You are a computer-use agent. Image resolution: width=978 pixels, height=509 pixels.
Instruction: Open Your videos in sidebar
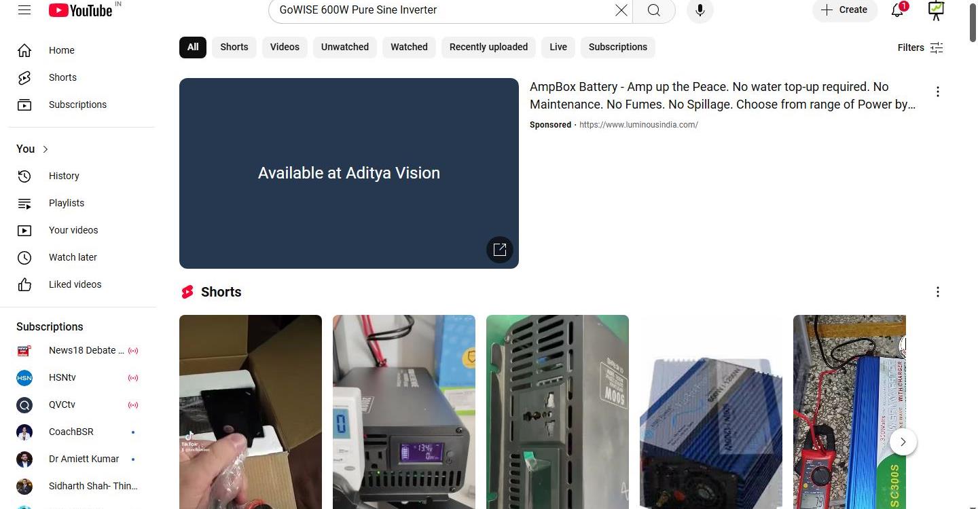[x=81, y=230]
